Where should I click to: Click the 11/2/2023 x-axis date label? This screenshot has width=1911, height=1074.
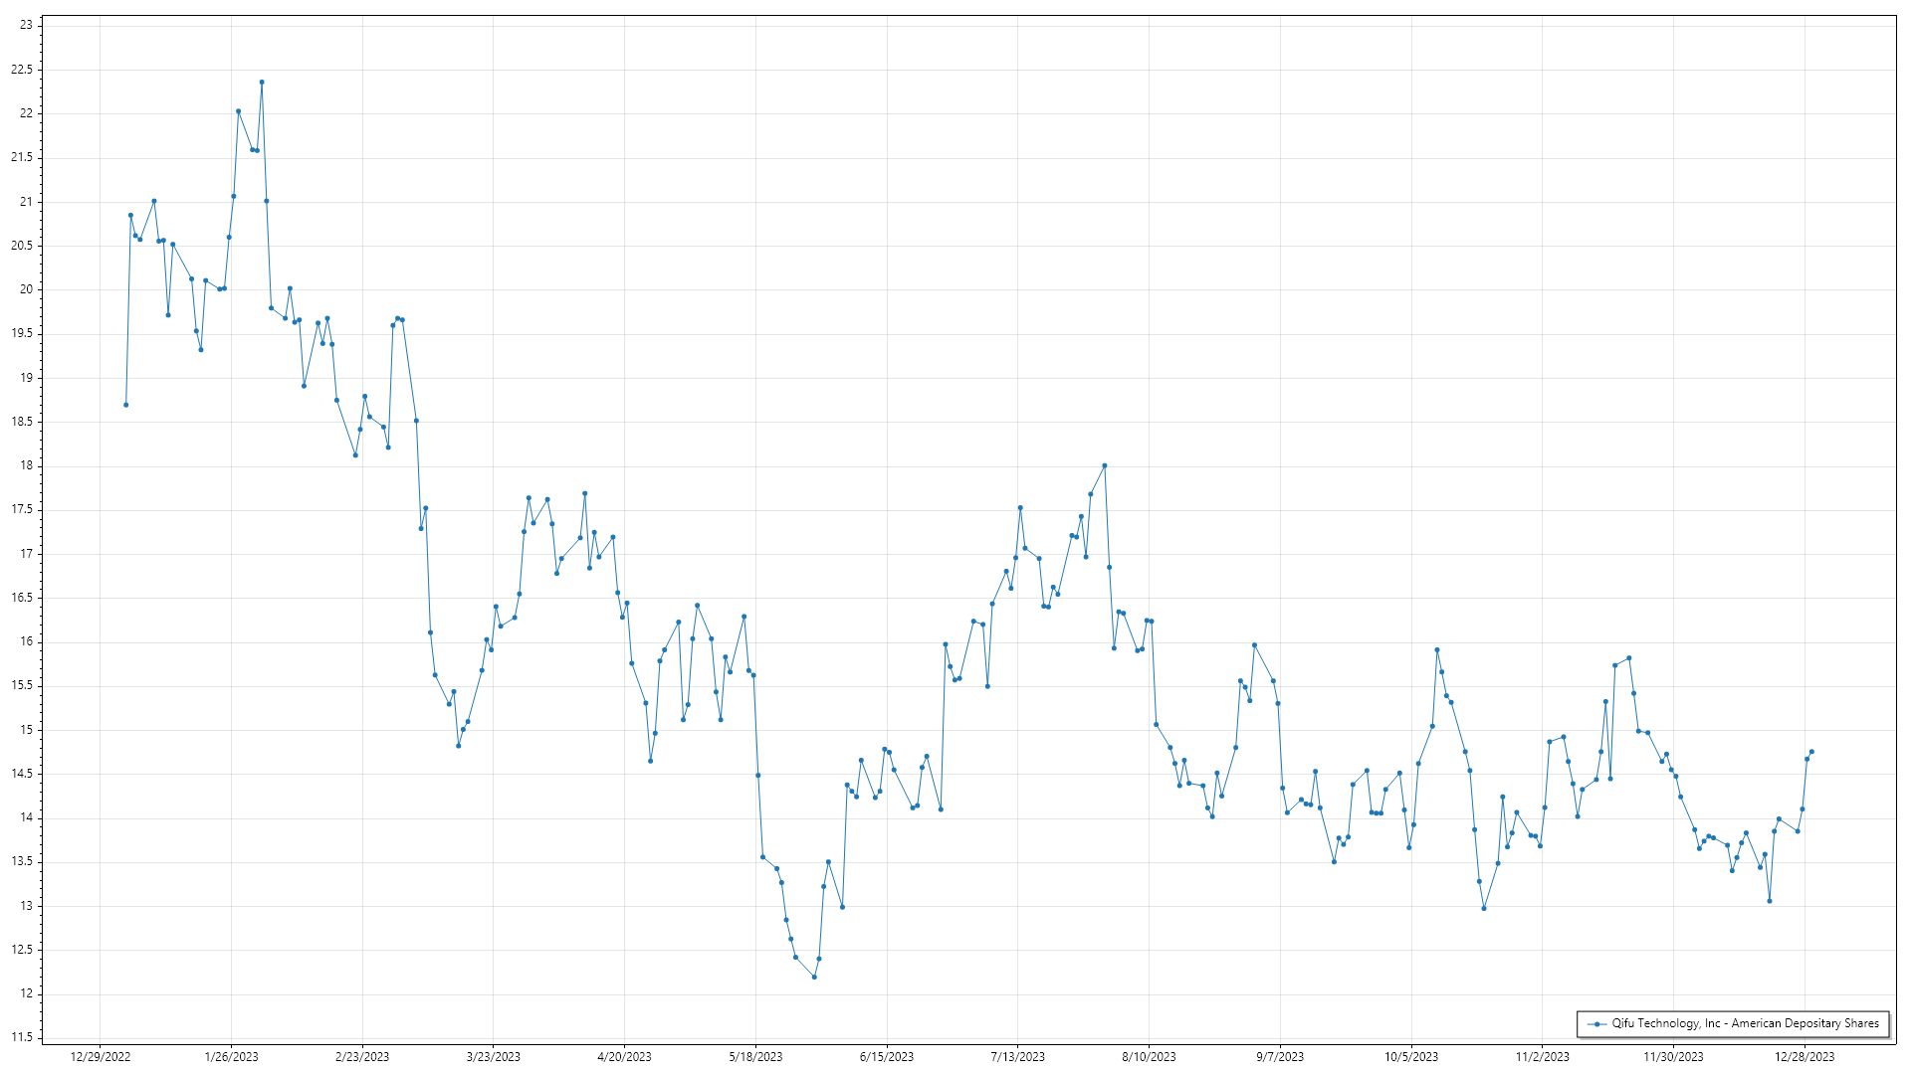pyautogui.click(x=1542, y=1057)
